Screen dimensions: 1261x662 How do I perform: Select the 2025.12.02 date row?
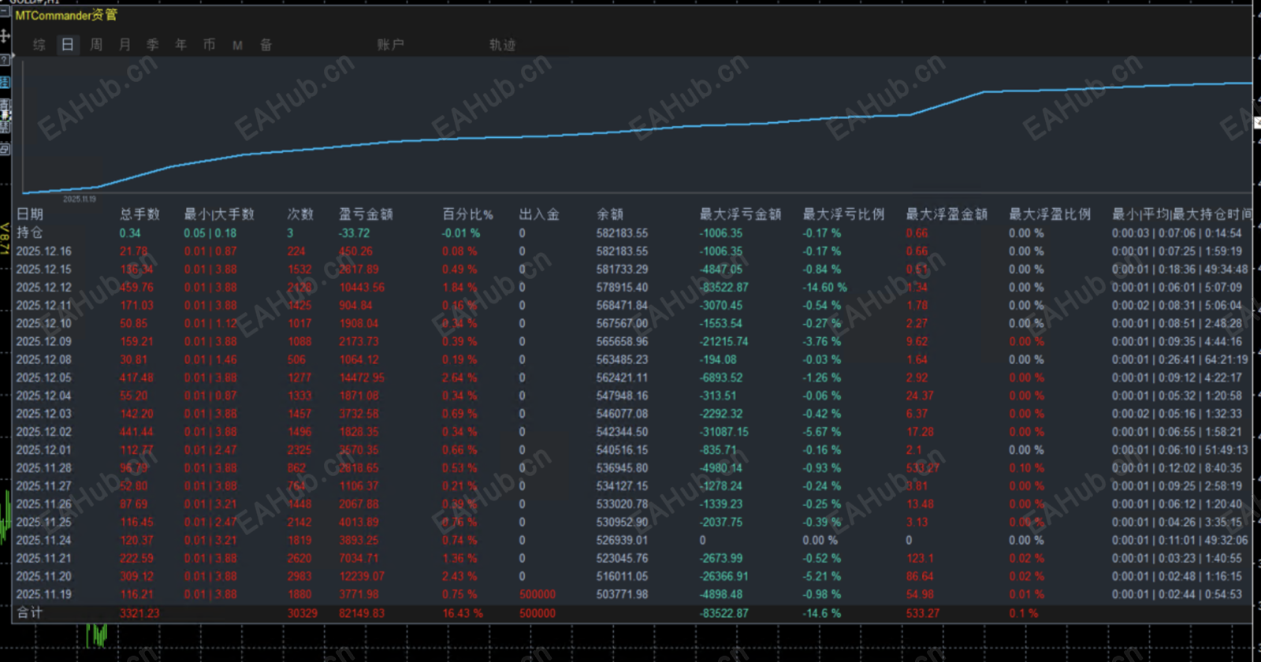click(44, 433)
